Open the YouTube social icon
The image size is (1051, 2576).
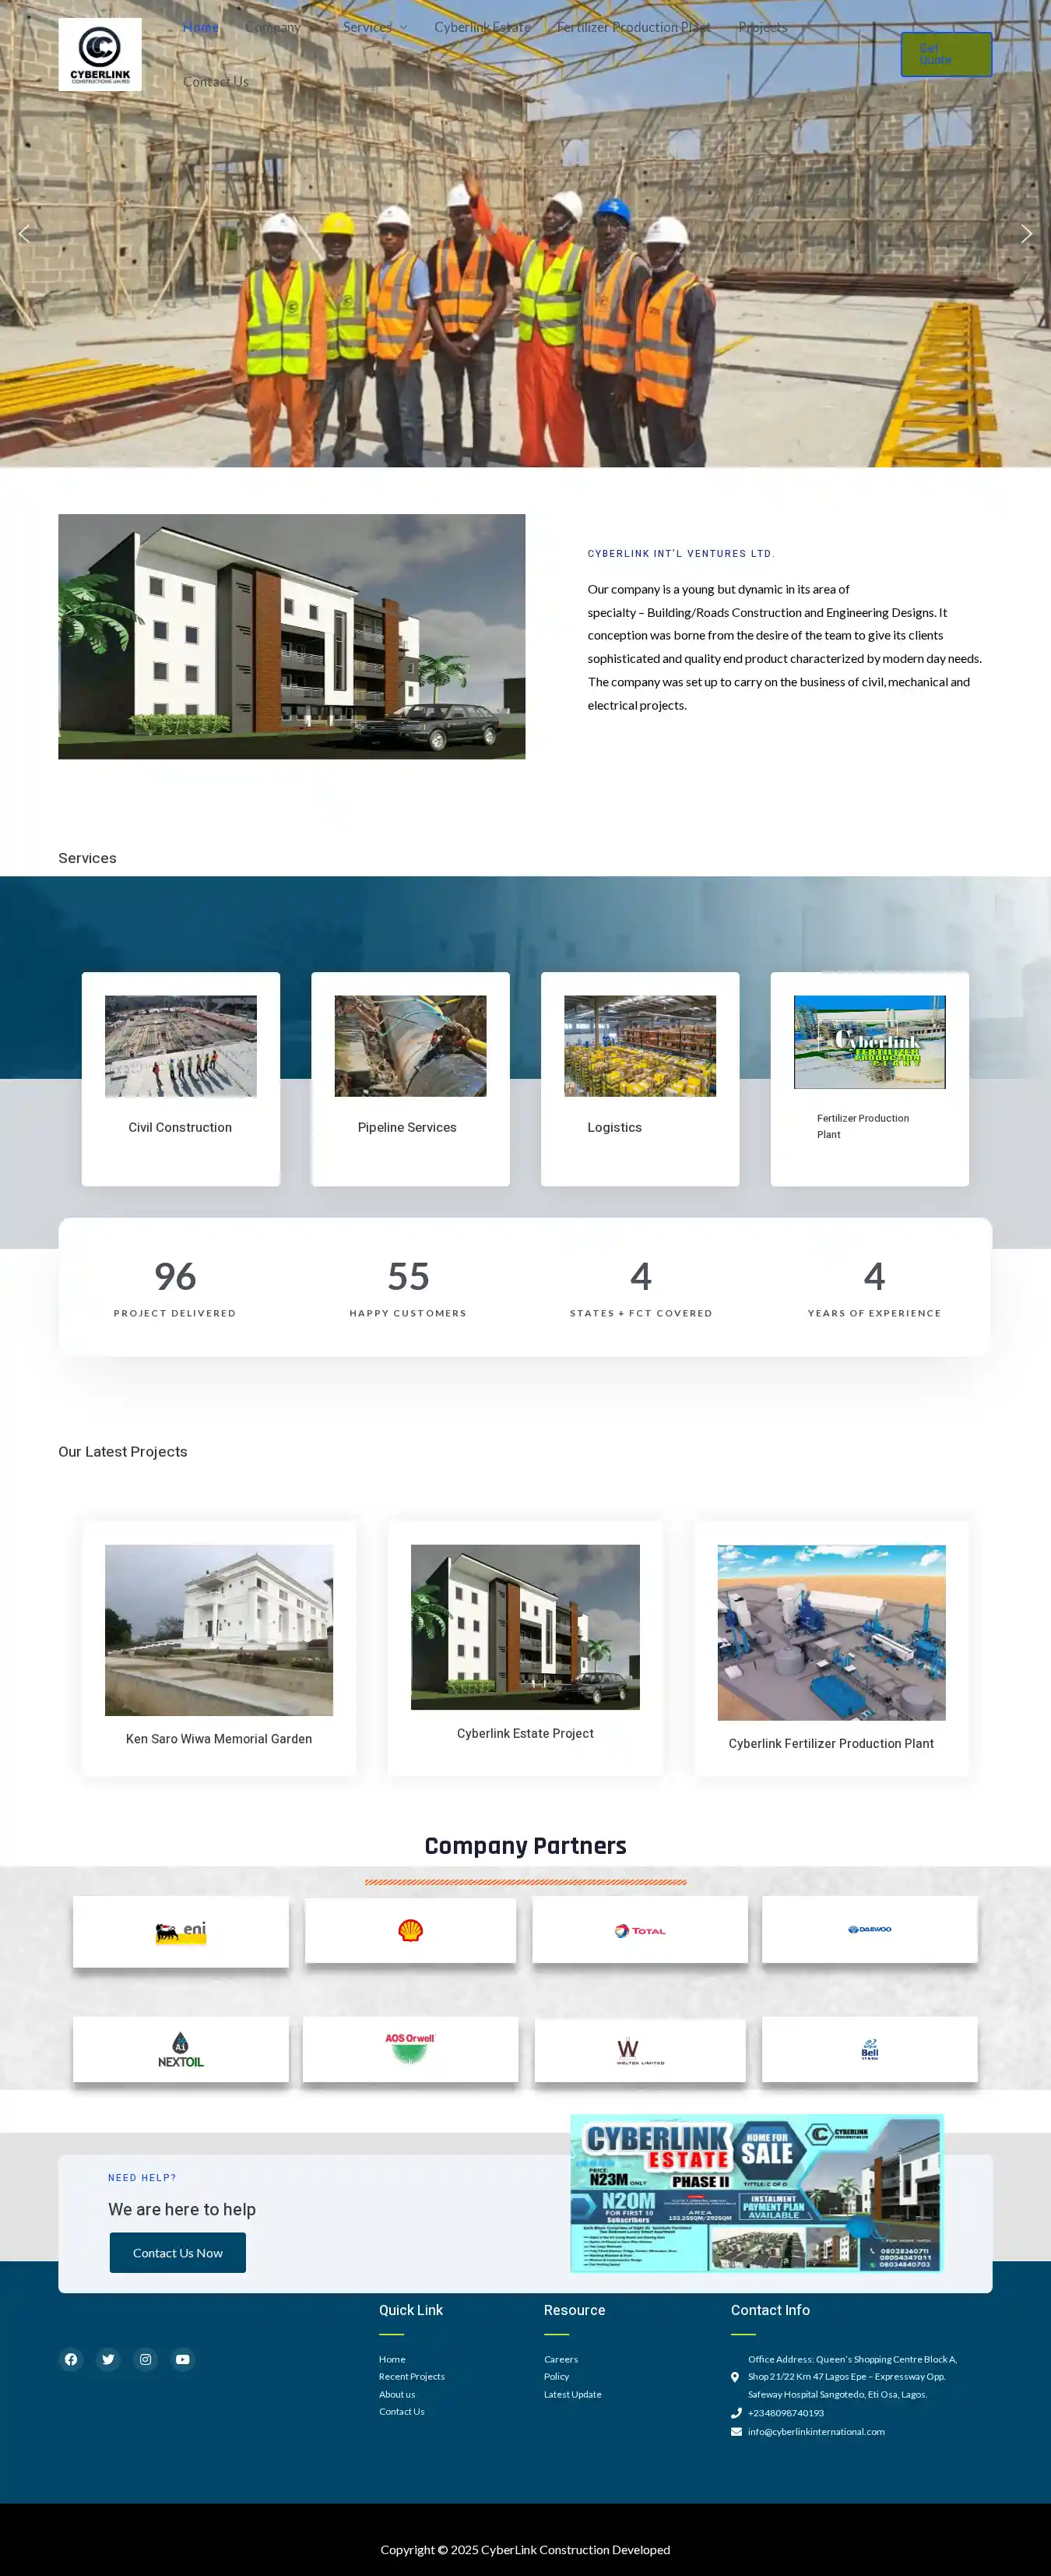(x=183, y=2359)
